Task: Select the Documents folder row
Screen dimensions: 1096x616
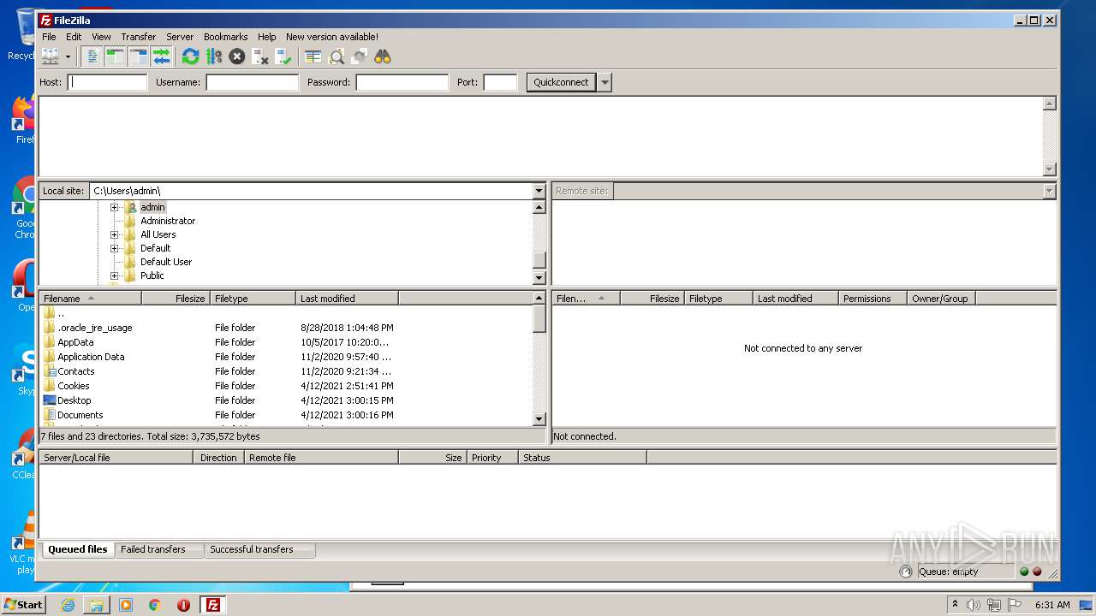Action: tap(286, 415)
